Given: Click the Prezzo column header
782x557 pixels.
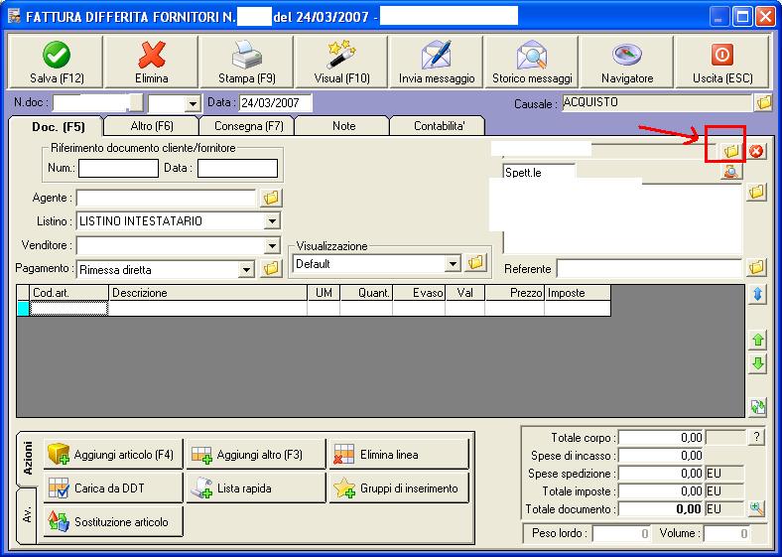Looking at the screenshot, I should 514,293.
